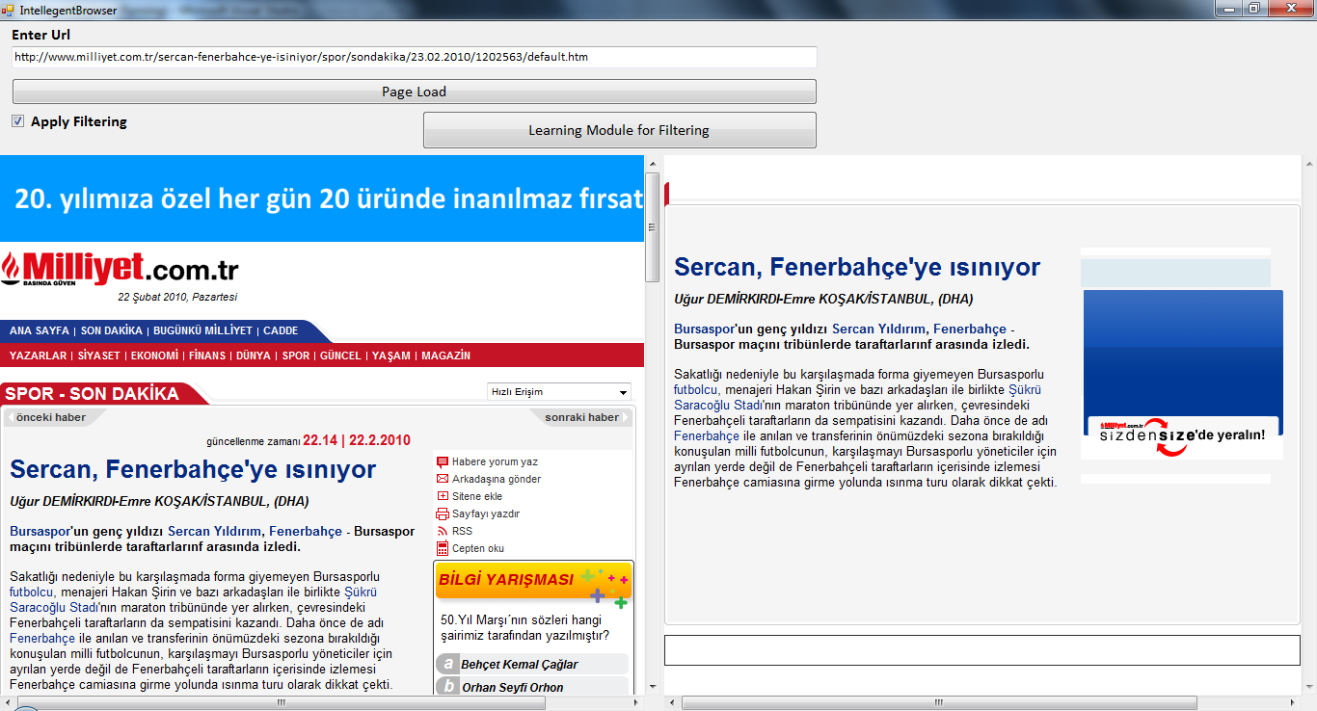Choose quiz answer b Orhan Seyfi Orhon
The height and width of the screenshot is (711, 1317).
(x=532, y=687)
